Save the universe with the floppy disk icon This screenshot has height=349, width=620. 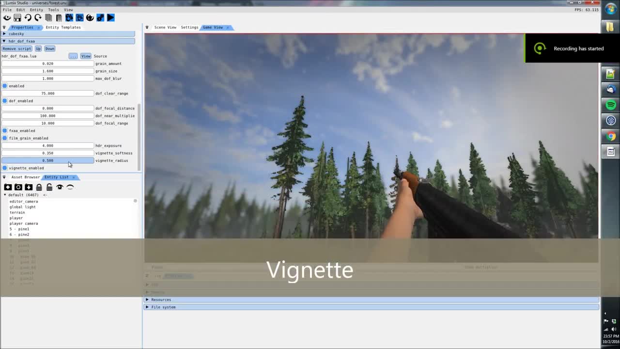17,18
